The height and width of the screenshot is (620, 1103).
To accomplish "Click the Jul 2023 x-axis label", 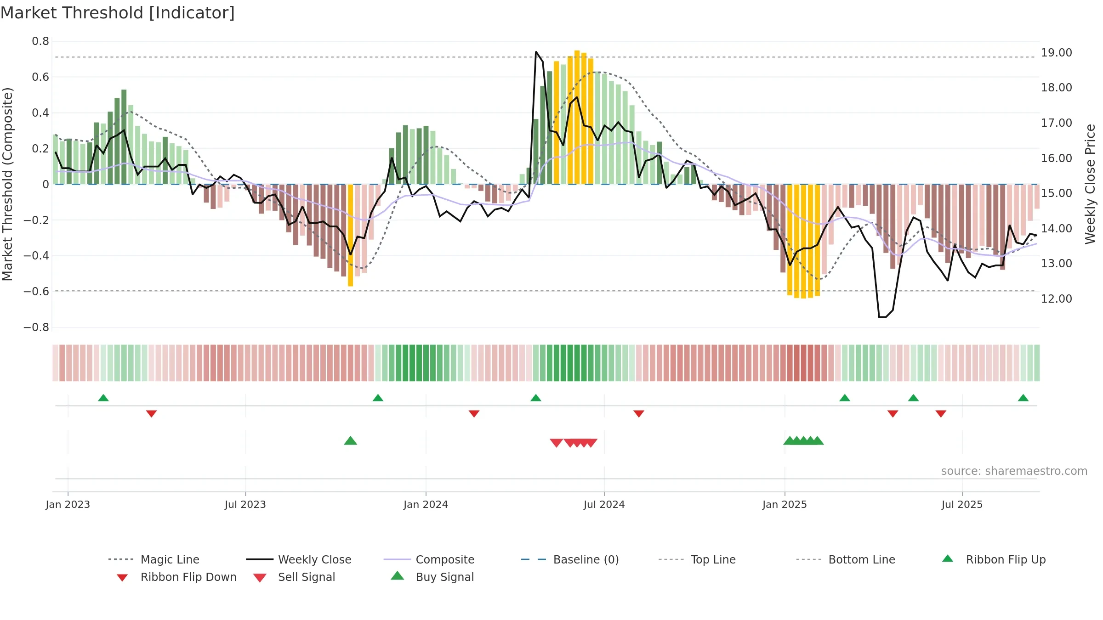I will [x=245, y=505].
